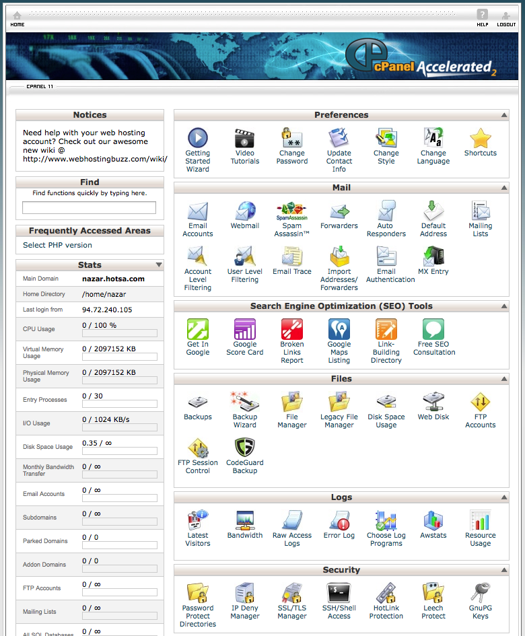Open Help in top bar
The width and height of the screenshot is (525, 636).
pyautogui.click(x=482, y=18)
